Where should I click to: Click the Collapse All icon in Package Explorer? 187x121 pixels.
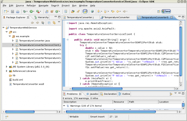pos(49,23)
